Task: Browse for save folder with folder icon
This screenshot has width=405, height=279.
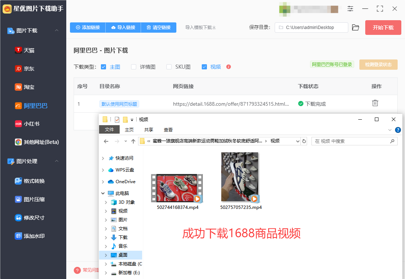Action: click(x=355, y=28)
